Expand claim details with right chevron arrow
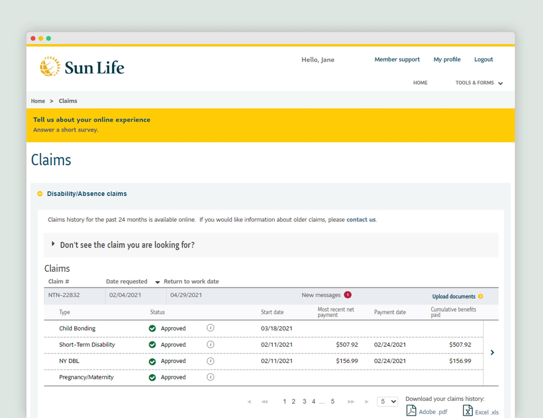The width and height of the screenshot is (543, 418). coord(492,352)
